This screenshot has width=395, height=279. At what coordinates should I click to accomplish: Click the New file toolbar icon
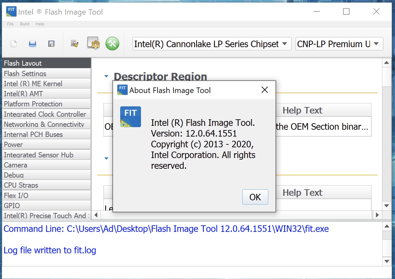click(14, 44)
